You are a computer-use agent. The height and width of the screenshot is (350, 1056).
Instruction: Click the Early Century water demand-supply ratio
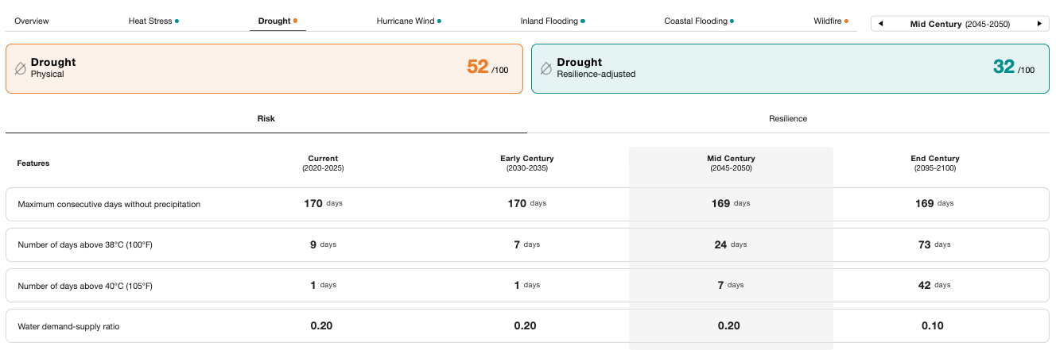click(525, 325)
